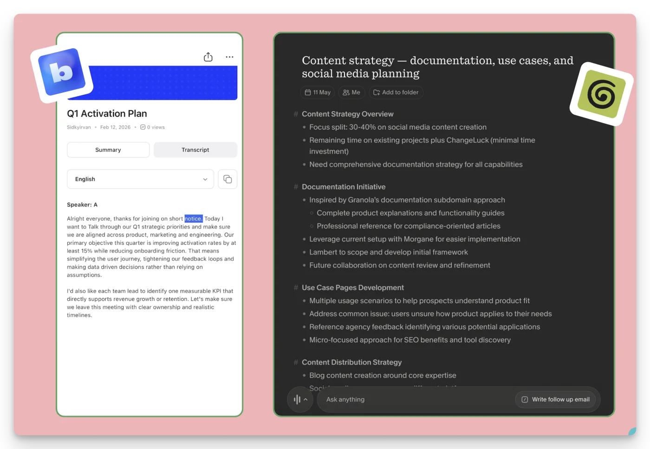Click the '11 May' date chip
The image size is (650, 449).
318,92
